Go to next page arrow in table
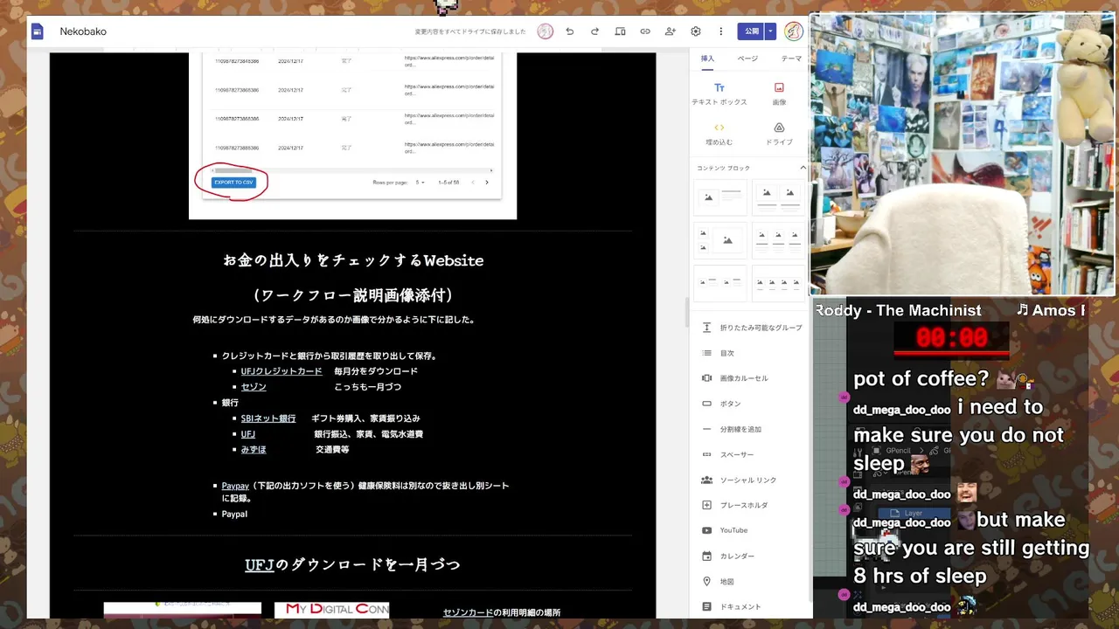The image size is (1119, 629). coord(487,183)
